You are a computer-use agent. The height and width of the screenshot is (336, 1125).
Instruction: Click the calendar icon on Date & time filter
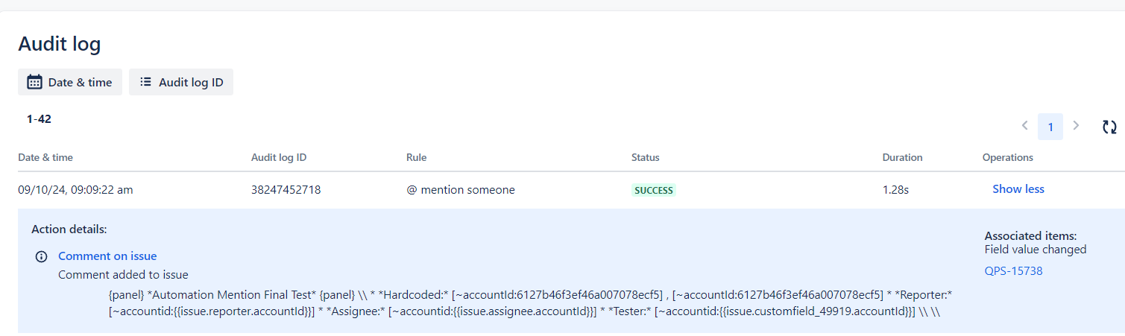(34, 82)
